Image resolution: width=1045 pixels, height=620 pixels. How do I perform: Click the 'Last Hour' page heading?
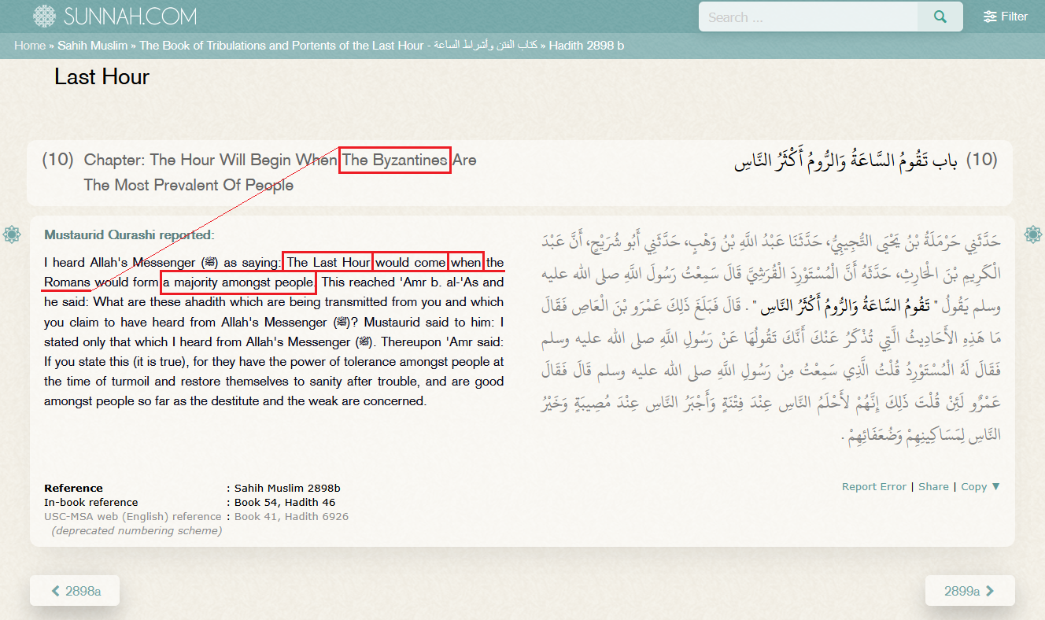102,76
